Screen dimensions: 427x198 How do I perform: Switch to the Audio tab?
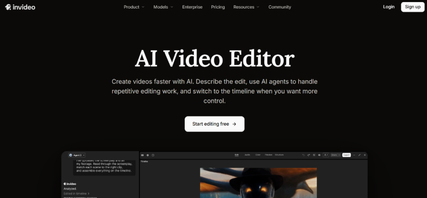pos(247,155)
